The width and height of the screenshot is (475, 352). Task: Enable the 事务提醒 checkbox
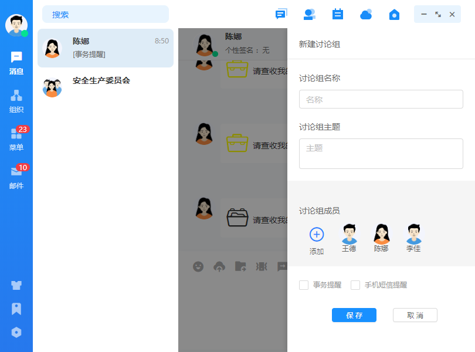(x=304, y=285)
